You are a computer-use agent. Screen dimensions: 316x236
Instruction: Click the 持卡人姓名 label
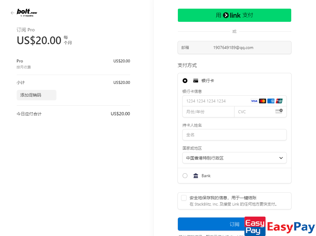click(192, 125)
